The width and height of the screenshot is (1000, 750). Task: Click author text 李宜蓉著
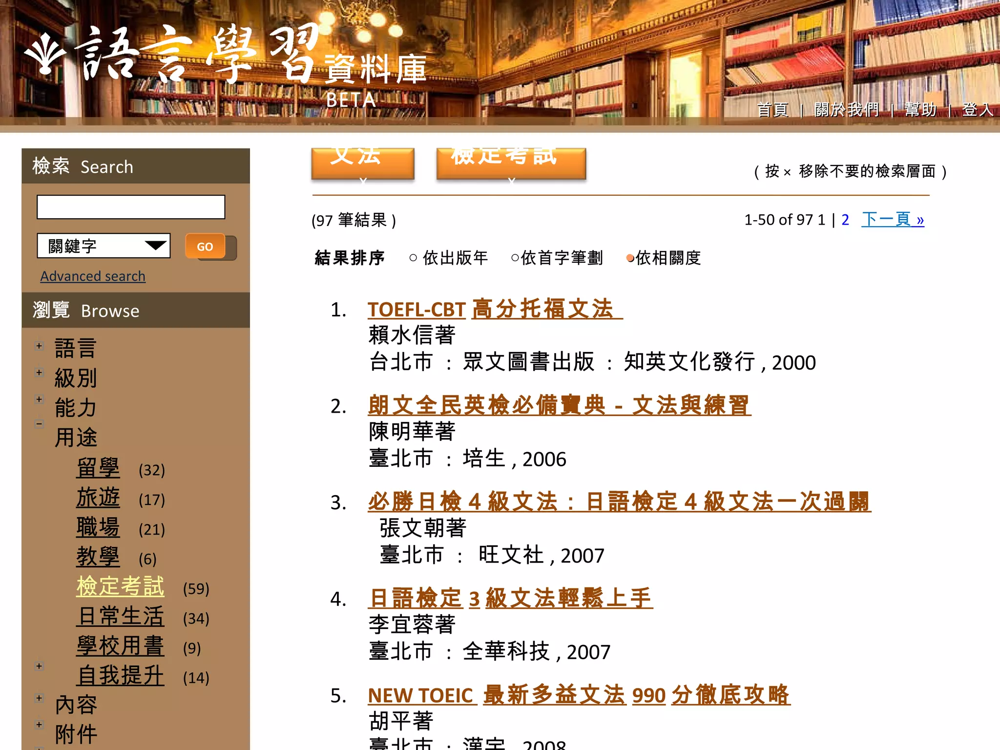[412, 625]
